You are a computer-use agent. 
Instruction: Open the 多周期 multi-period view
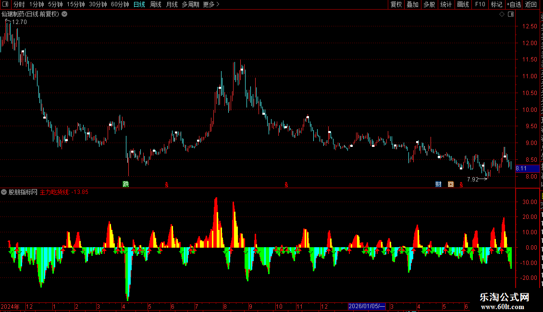(x=190, y=4)
